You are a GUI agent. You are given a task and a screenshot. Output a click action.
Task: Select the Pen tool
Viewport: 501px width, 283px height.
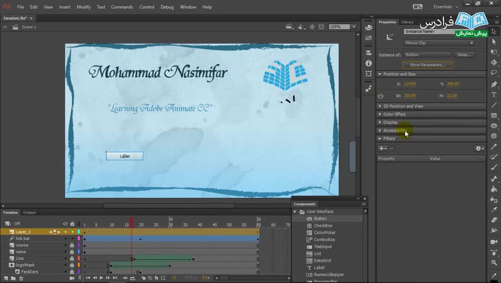coord(494,84)
